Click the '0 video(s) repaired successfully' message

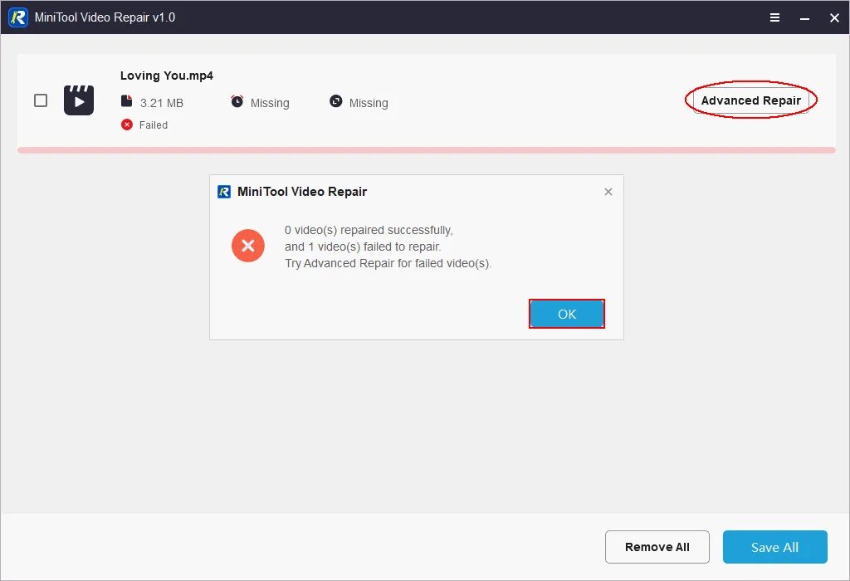[369, 231]
